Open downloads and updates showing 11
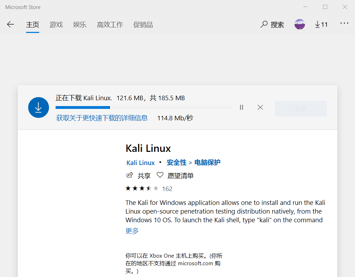This screenshot has width=355, height=277. coord(321,24)
